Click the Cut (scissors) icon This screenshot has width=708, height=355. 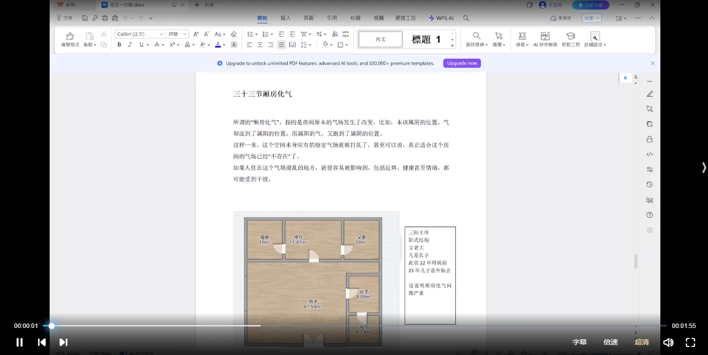(x=103, y=34)
